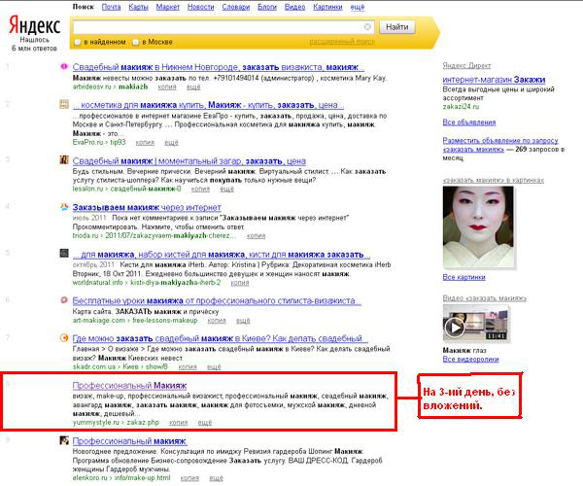The width and height of the screenshot is (583, 486).
Task: Open 'Яндекс.Директ' heading link
Action: tap(466, 65)
